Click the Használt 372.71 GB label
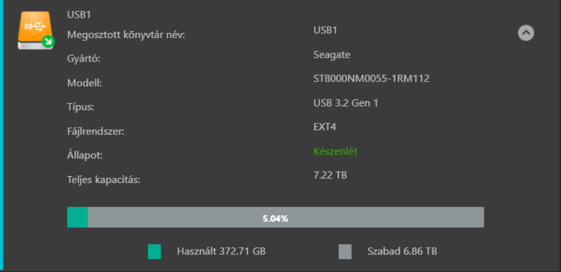Image resolution: width=561 pixels, height=272 pixels. pyautogui.click(x=221, y=251)
